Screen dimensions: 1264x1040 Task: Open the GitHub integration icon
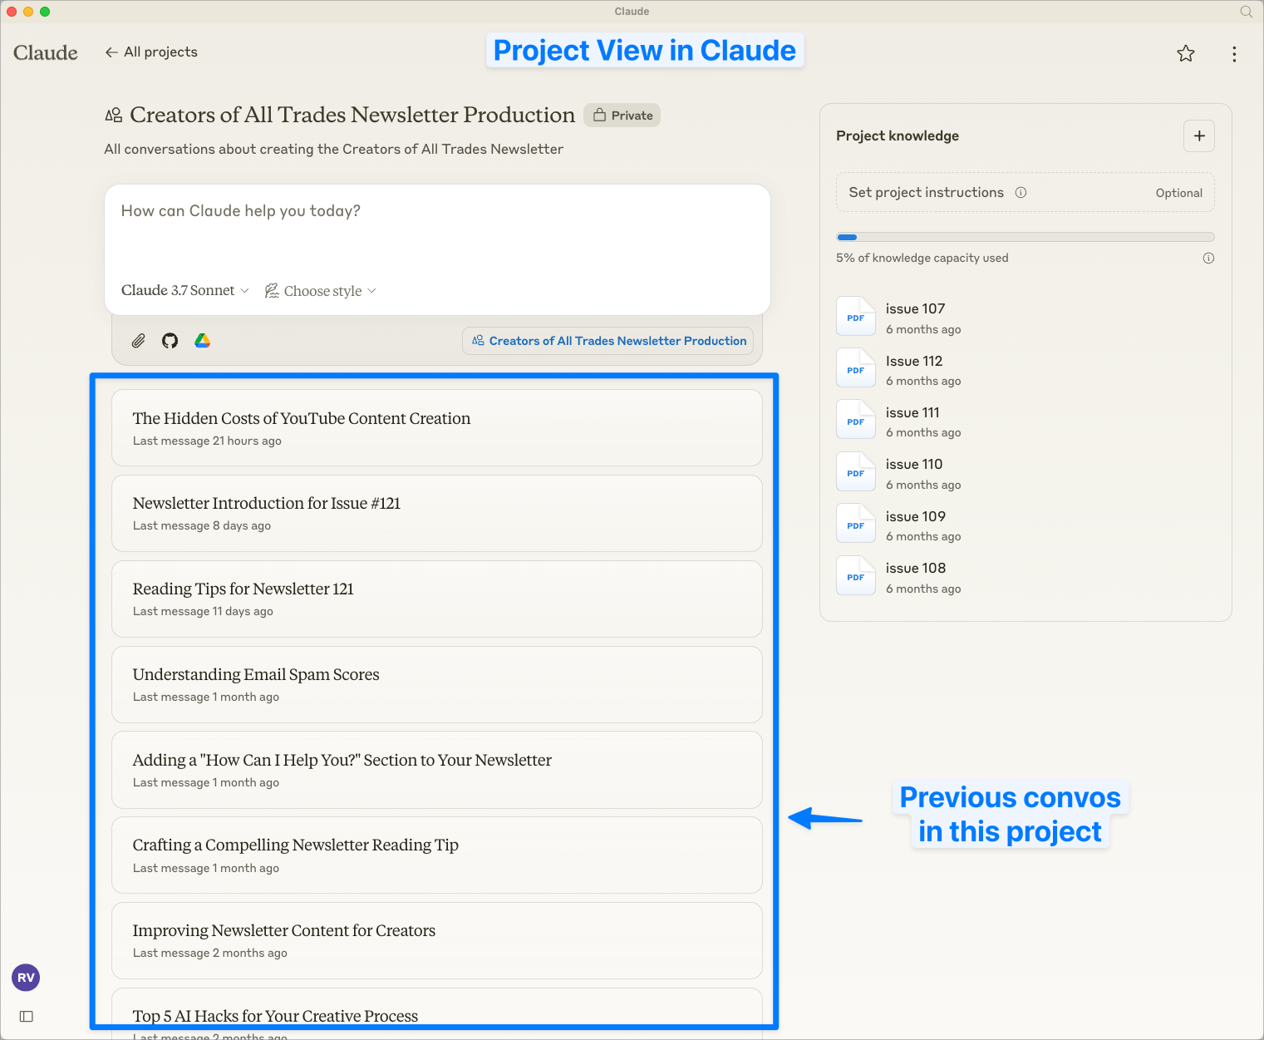coord(170,341)
